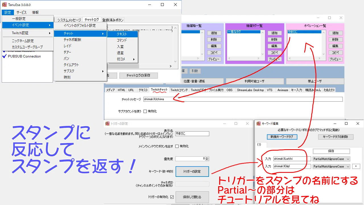Click the 禁止ユーザ button
This screenshot has width=364, height=205.
click(315, 81)
